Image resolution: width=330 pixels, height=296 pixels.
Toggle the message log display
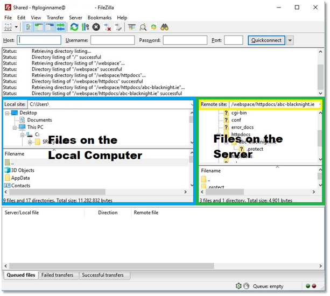pyautogui.click(x=28, y=27)
